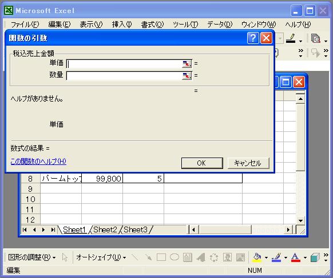
Task: Switch to the Sheet3 tab
Action: click(x=136, y=229)
